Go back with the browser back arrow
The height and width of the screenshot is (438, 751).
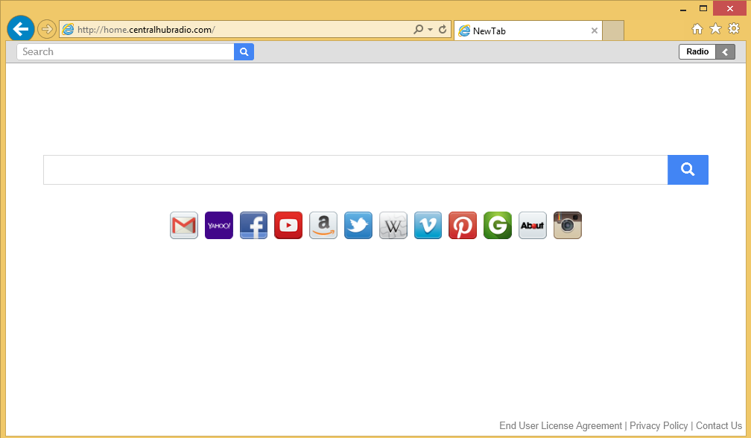21,29
